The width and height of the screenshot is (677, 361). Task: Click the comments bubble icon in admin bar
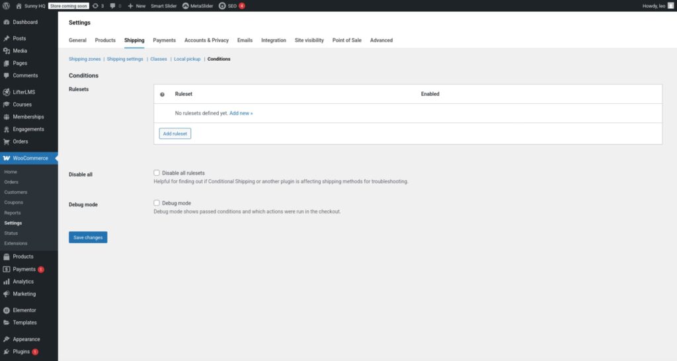113,6
